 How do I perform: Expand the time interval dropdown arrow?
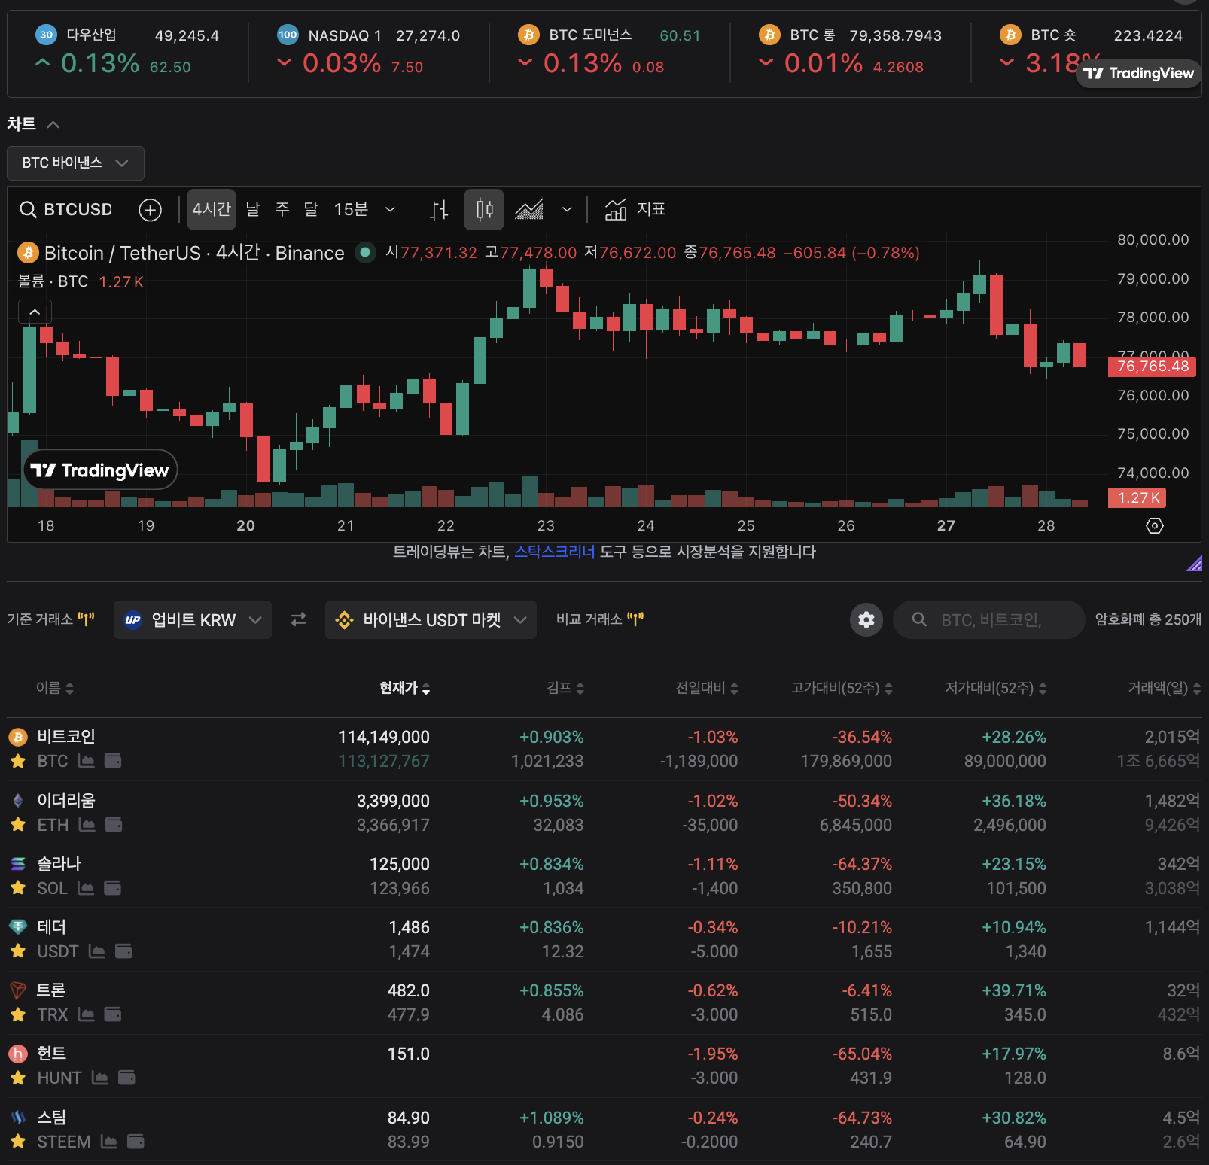pyautogui.click(x=390, y=209)
